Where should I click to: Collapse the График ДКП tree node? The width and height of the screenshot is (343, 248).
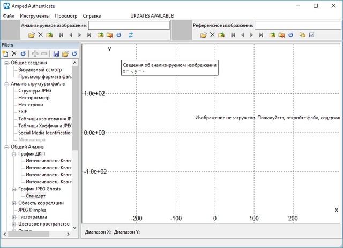[x=14, y=154]
